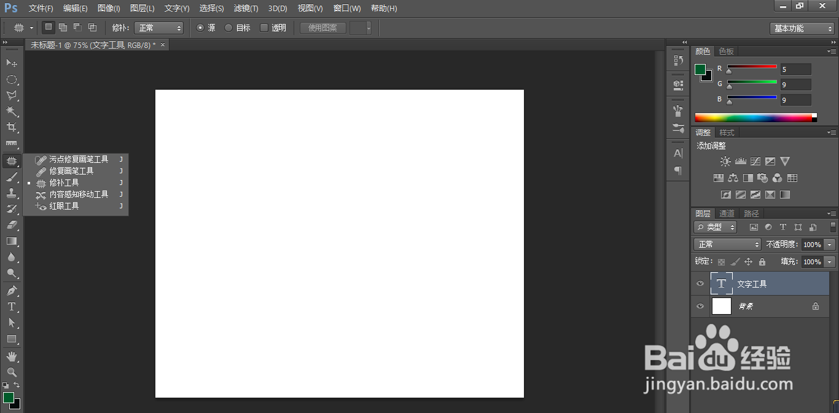
Task: Open the 不透明度 opacity slider arrow
Action: (830, 245)
